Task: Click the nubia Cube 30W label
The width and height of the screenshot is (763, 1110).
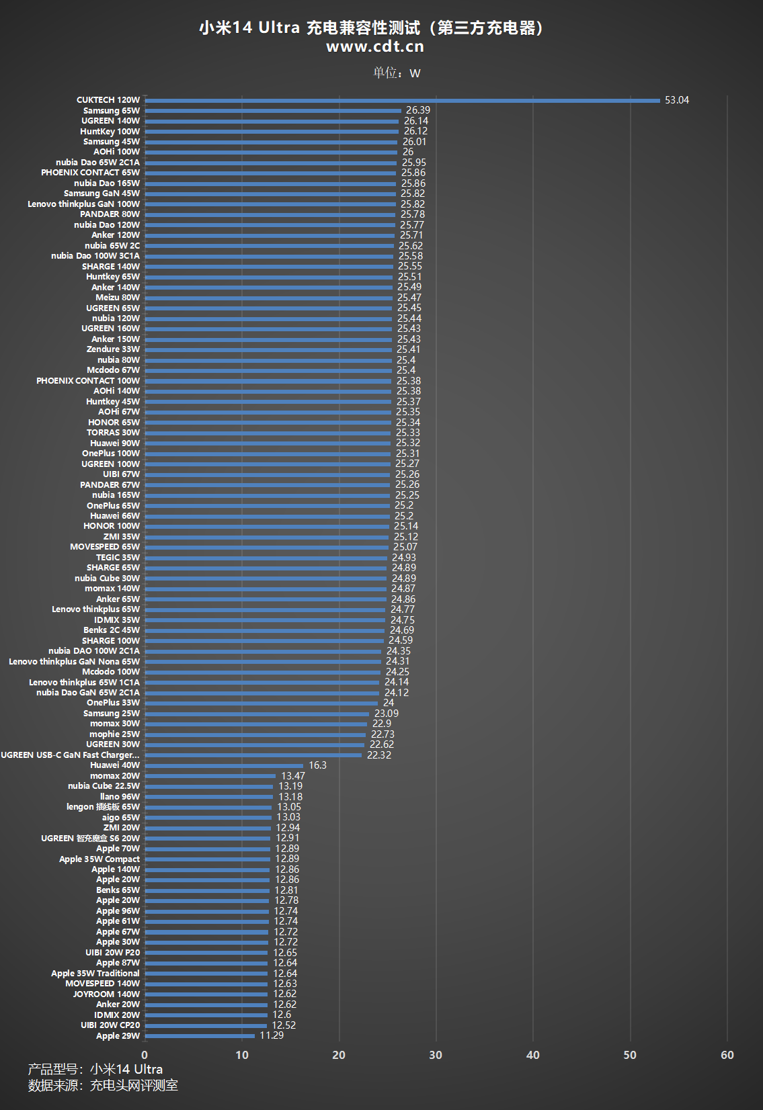Action: click(x=108, y=579)
